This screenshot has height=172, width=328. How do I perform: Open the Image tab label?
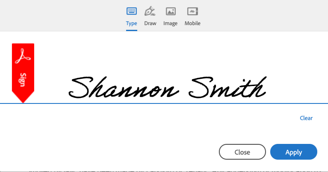170,23
